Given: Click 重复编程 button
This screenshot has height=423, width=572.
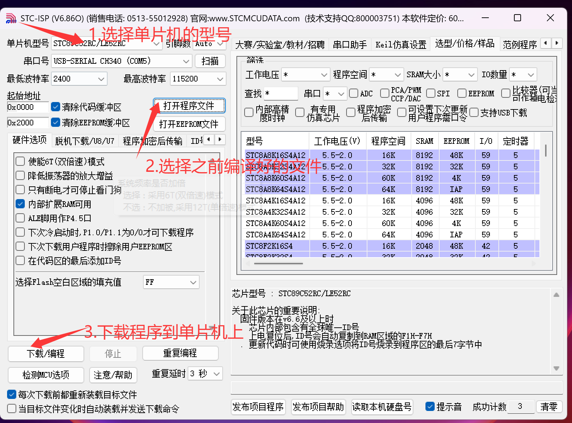Looking at the screenshot, I should pos(180,353).
